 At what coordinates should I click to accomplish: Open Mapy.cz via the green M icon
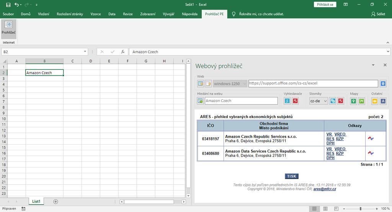(x=361, y=101)
